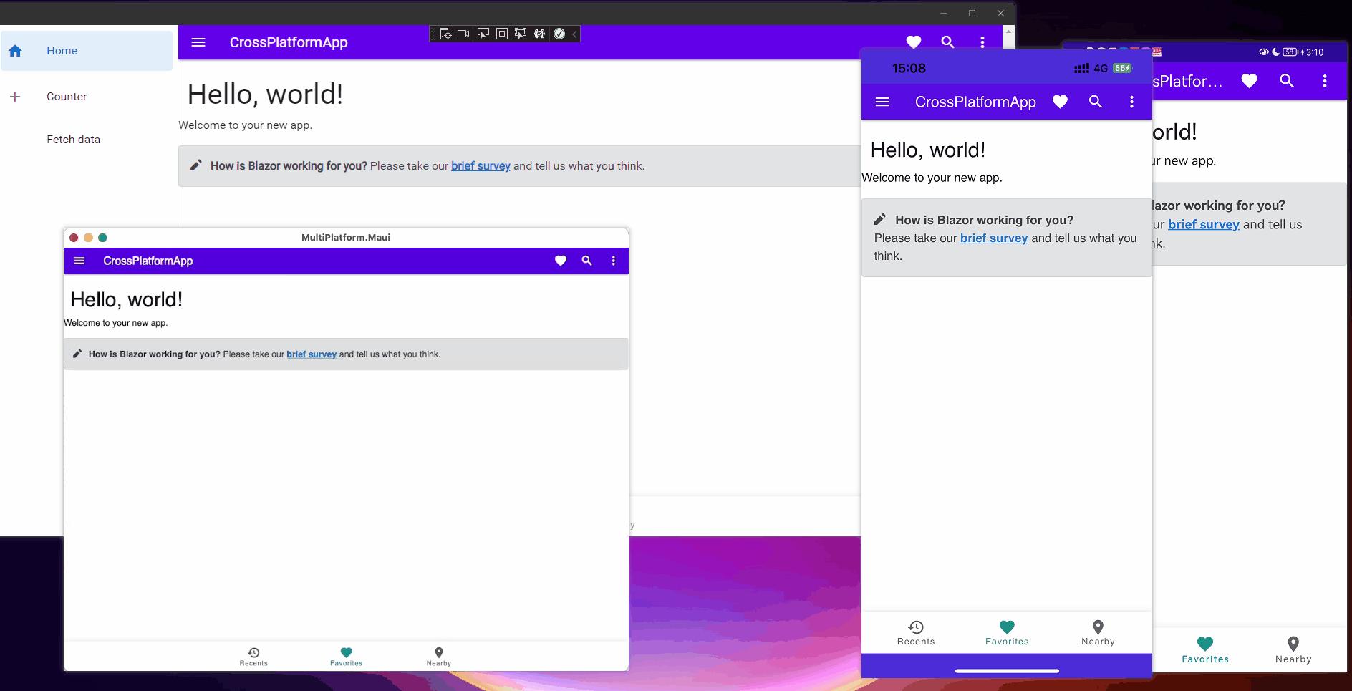Toggle Display Layout Adorners square icon
1352x691 pixels.
502,34
